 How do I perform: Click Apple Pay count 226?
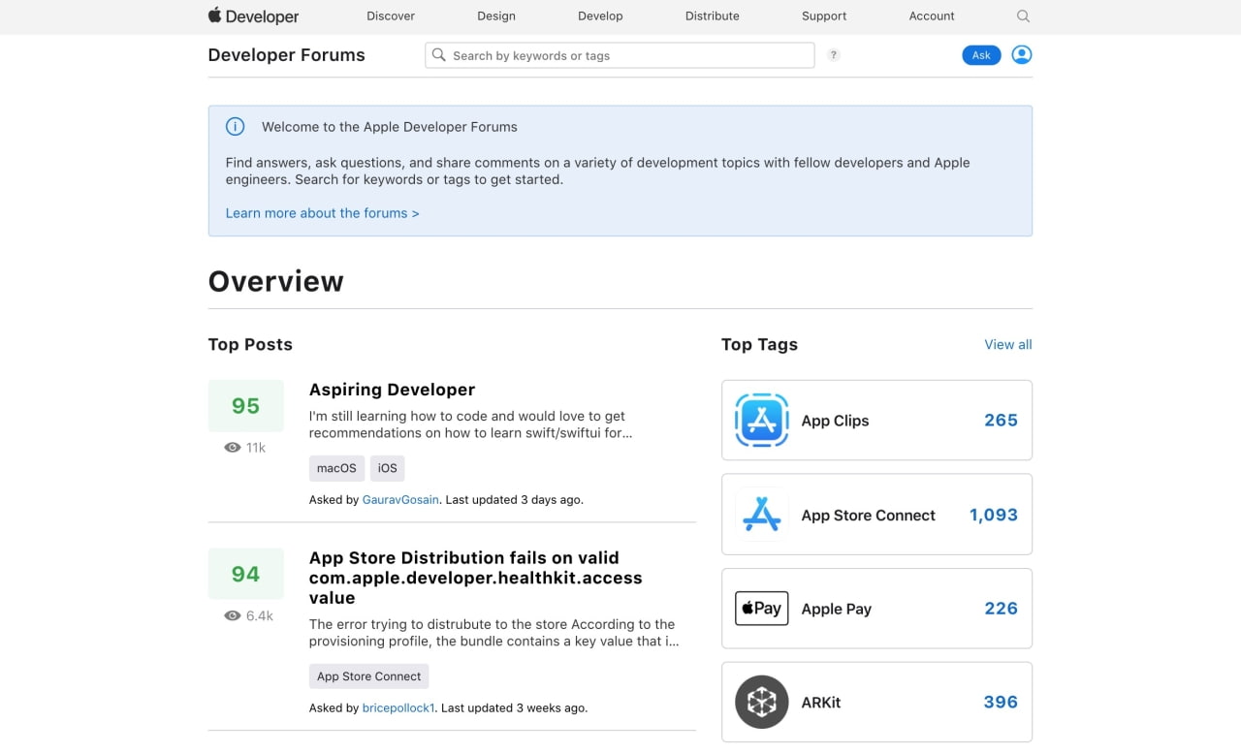point(1001,609)
